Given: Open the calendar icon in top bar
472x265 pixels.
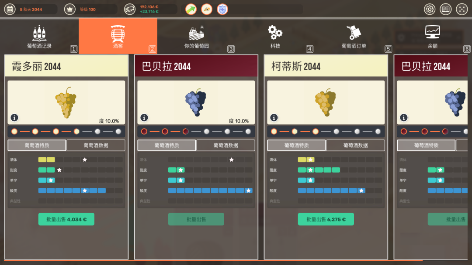Looking at the screenshot, I should pos(10,9).
